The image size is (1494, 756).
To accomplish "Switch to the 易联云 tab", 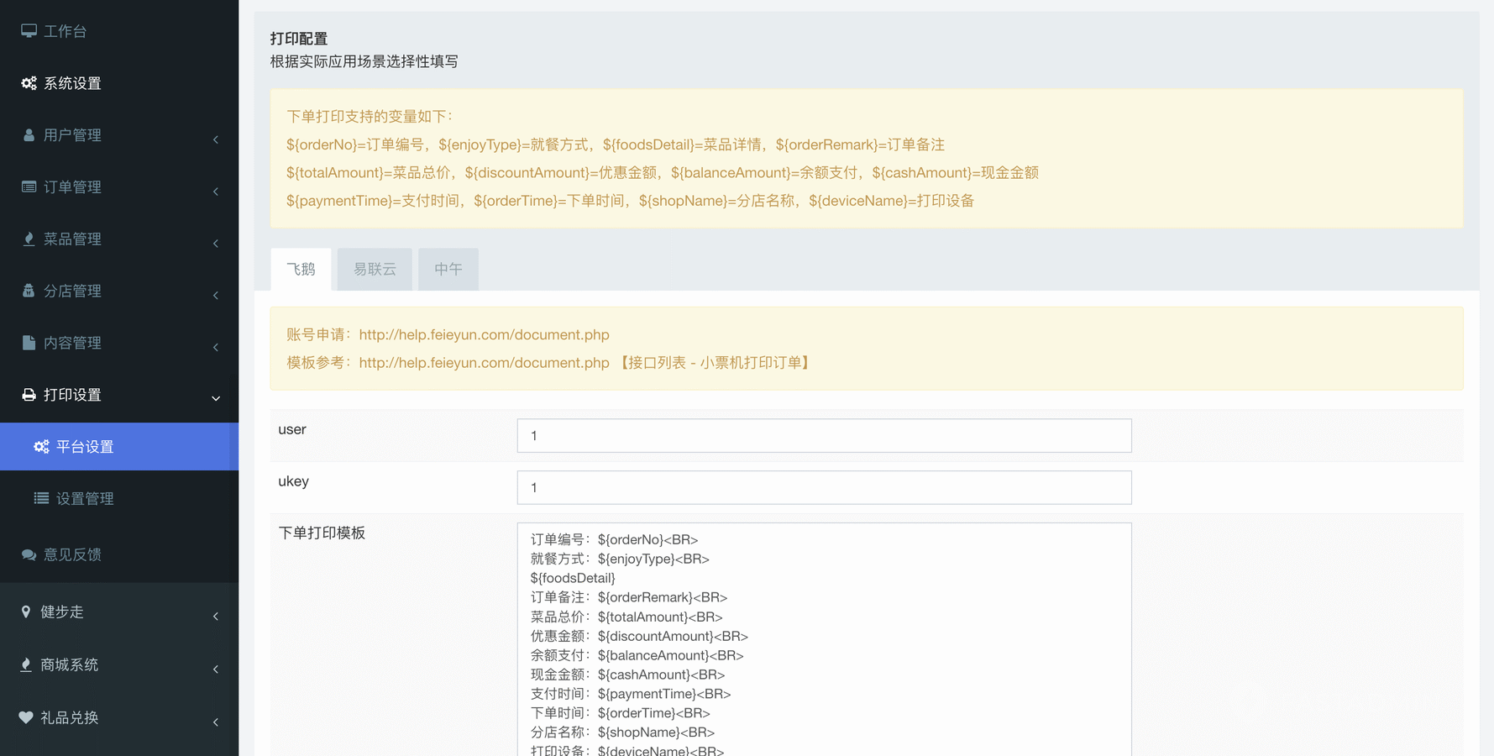I will click(375, 270).
